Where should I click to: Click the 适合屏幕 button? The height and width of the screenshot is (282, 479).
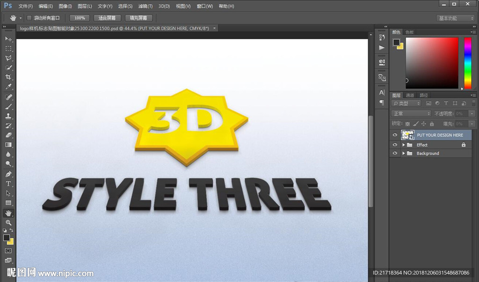pyautogui.click(x=107, y=18)
